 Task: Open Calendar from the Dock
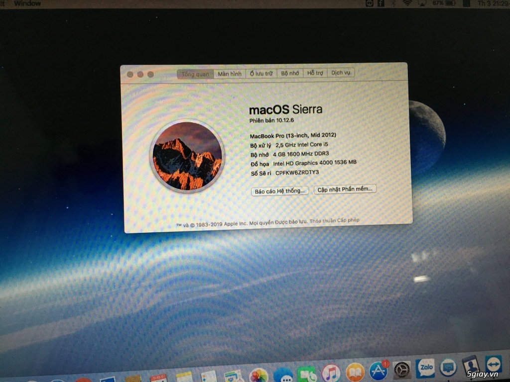(158, 378)
